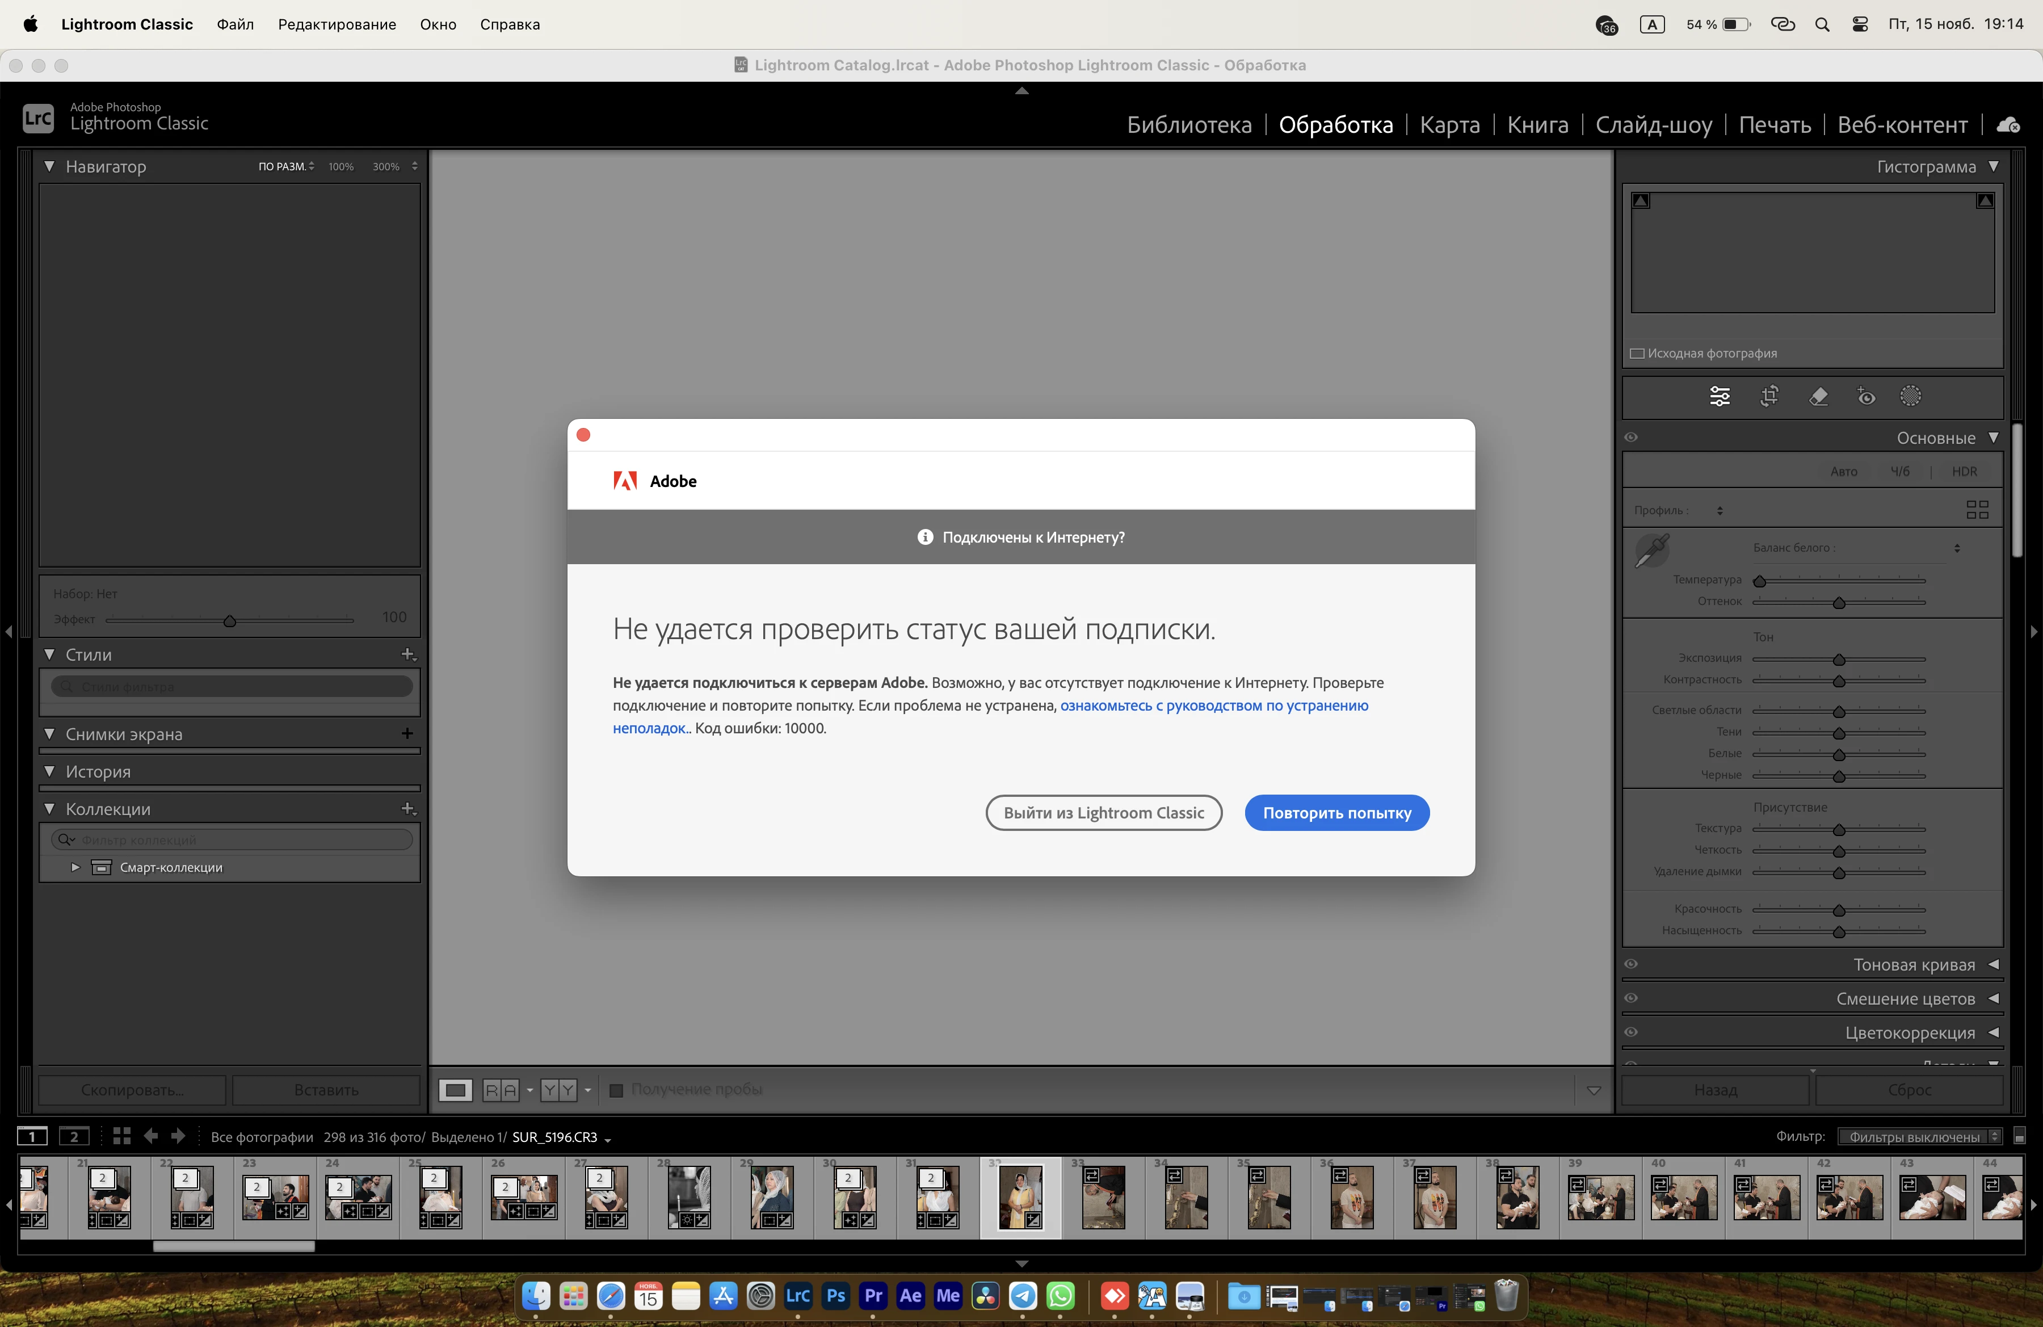Screen dimensions: 2043x1327
Task: Select the Masking tool icon
Action: click(1911, 396)
